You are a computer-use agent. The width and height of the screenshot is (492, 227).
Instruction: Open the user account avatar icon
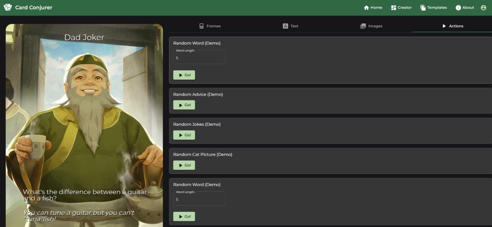pyautogui.click(x=483, y=8)
